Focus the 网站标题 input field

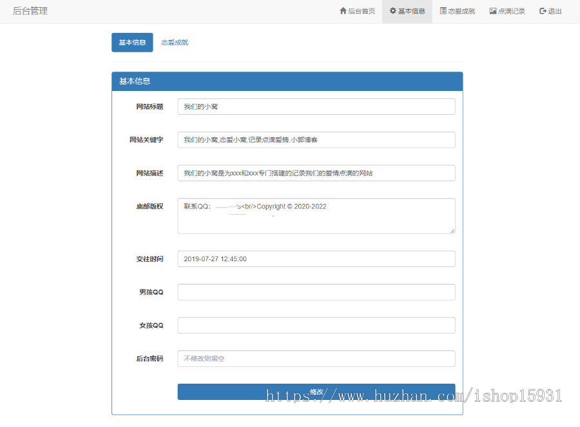click(x=316, y=106)
